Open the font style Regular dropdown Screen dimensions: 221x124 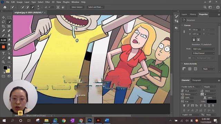pos(210,87)
